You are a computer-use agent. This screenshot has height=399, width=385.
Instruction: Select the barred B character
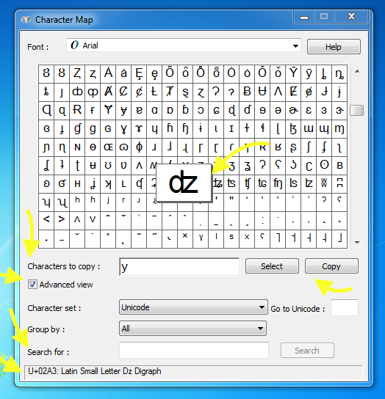(x=247, y=92)
